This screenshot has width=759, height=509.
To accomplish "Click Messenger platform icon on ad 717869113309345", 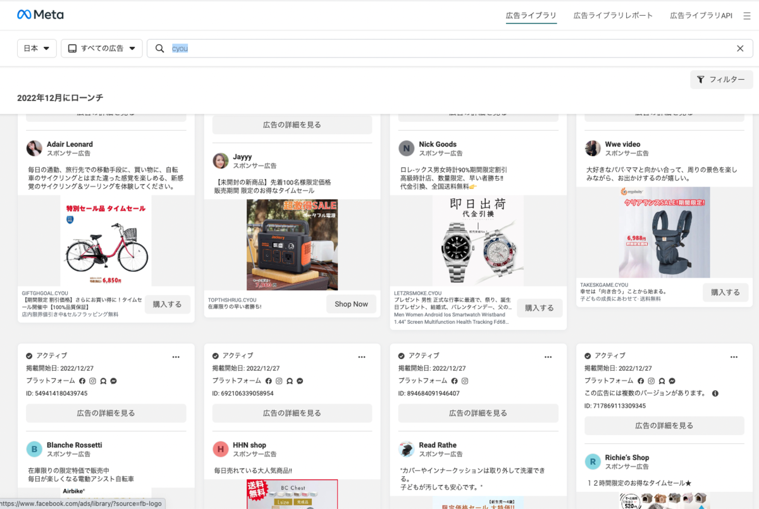I will pos(671,381).
